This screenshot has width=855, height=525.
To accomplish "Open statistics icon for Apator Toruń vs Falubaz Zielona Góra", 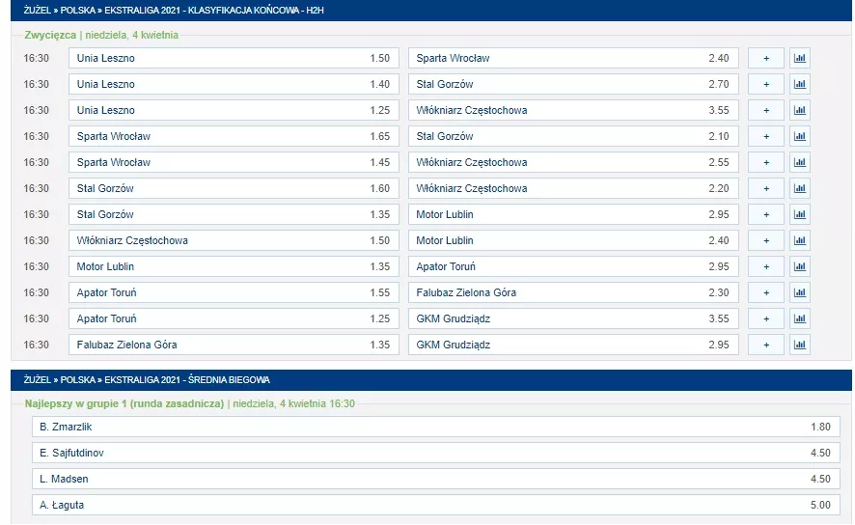I will [799, 292].
